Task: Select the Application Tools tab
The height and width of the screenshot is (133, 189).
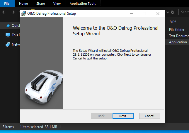Action: pos(83,4)
